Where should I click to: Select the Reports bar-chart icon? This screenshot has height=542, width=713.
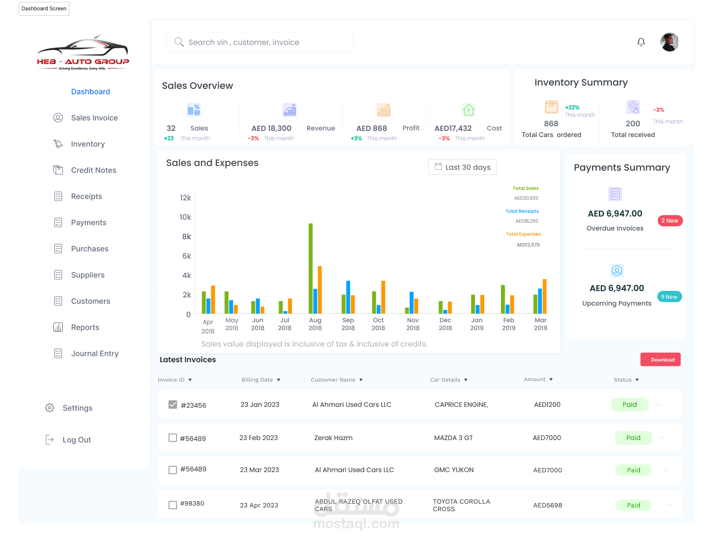[x=58, y=327]
